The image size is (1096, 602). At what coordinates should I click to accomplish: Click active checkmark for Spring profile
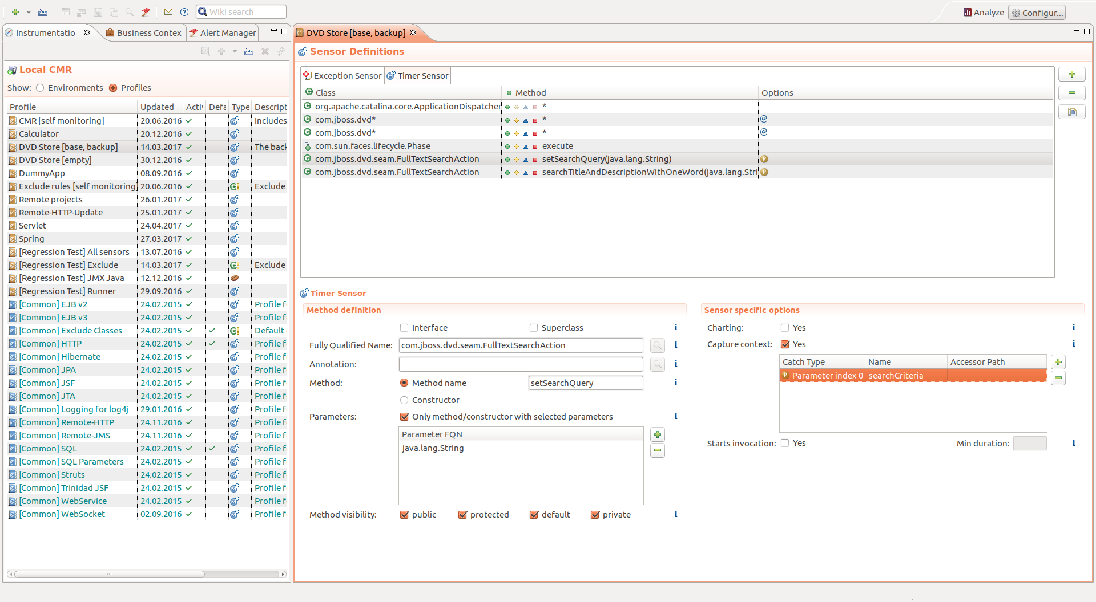189,239
